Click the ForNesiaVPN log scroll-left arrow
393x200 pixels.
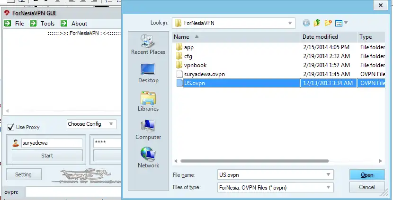pyautogui.click(x=7, y=111)
